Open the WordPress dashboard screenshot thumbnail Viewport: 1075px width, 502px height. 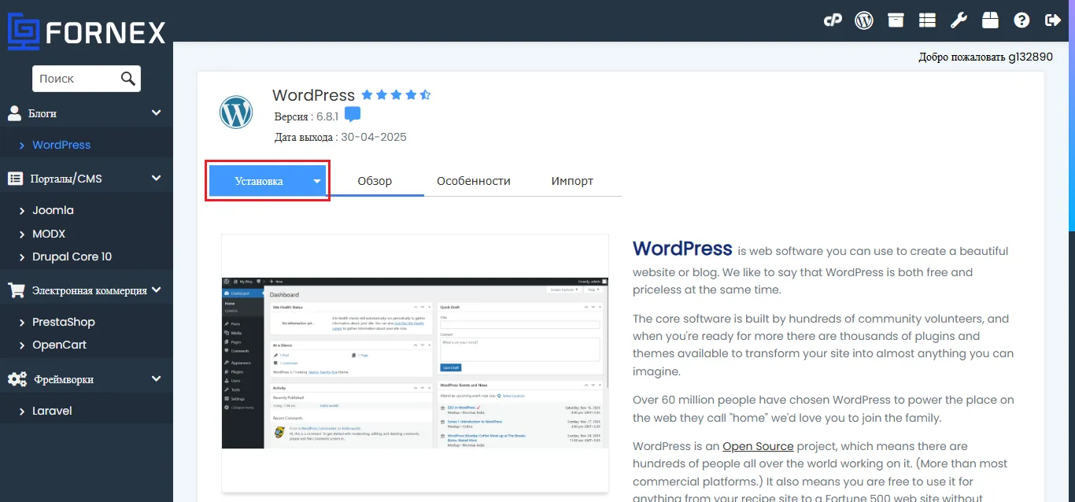(415, 363)
